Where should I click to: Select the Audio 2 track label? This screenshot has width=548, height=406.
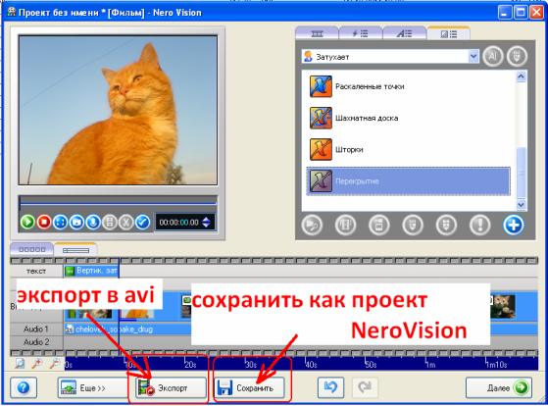pos(36,342)
